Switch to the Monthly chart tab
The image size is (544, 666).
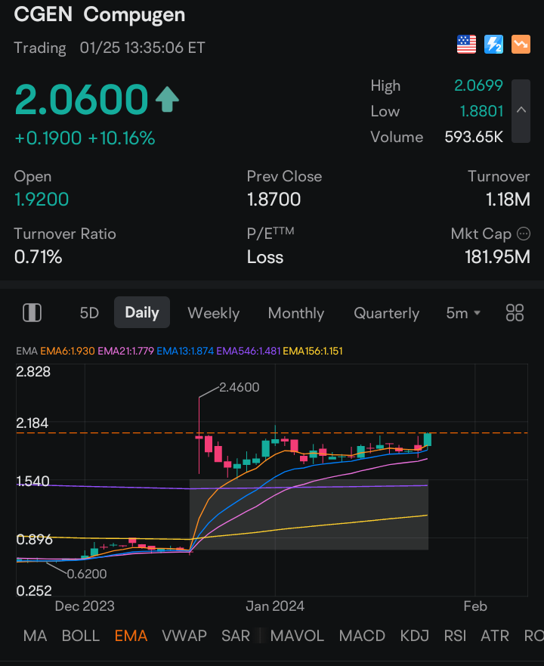click(x=296, y=313)
